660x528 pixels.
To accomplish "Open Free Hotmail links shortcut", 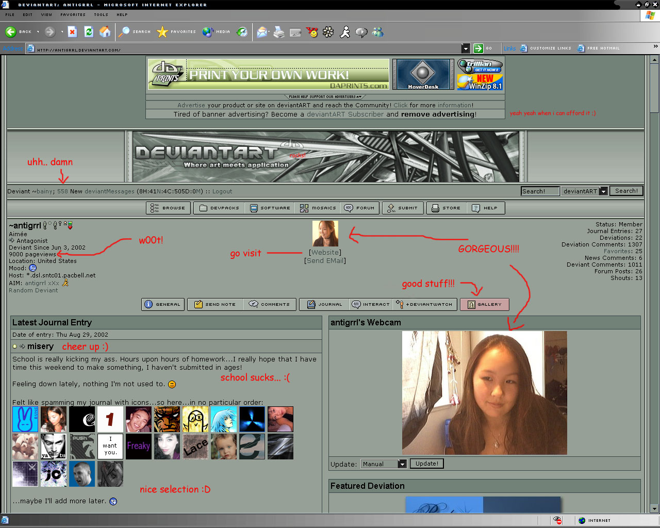I will [x=599, y=48].
